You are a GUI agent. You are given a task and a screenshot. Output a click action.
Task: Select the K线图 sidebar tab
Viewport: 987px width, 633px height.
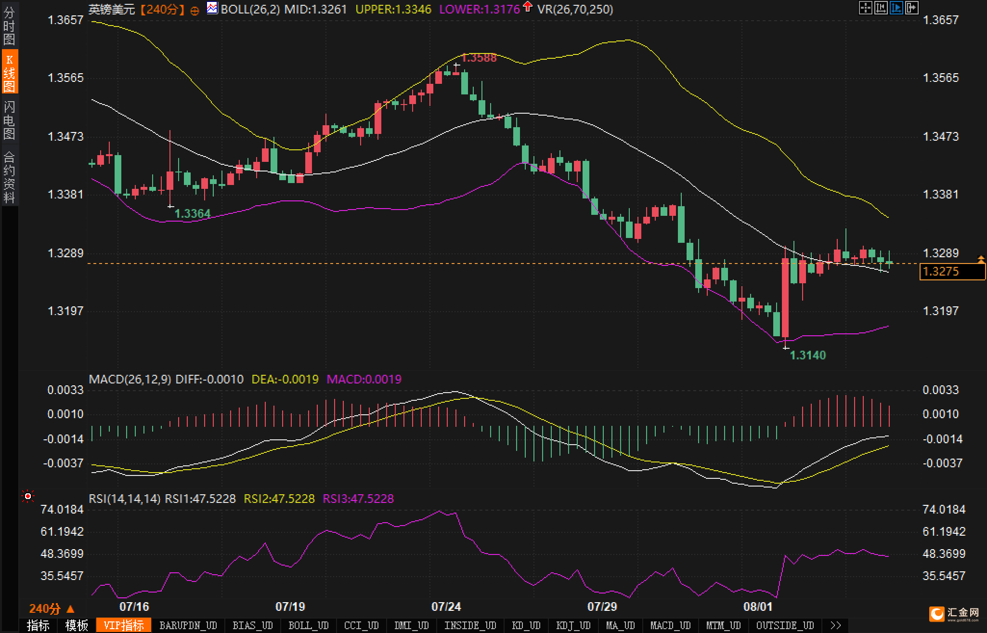tap(9, 72)
